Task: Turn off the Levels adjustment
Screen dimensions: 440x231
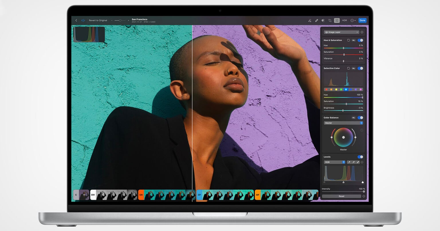Action: click(360, 157)
